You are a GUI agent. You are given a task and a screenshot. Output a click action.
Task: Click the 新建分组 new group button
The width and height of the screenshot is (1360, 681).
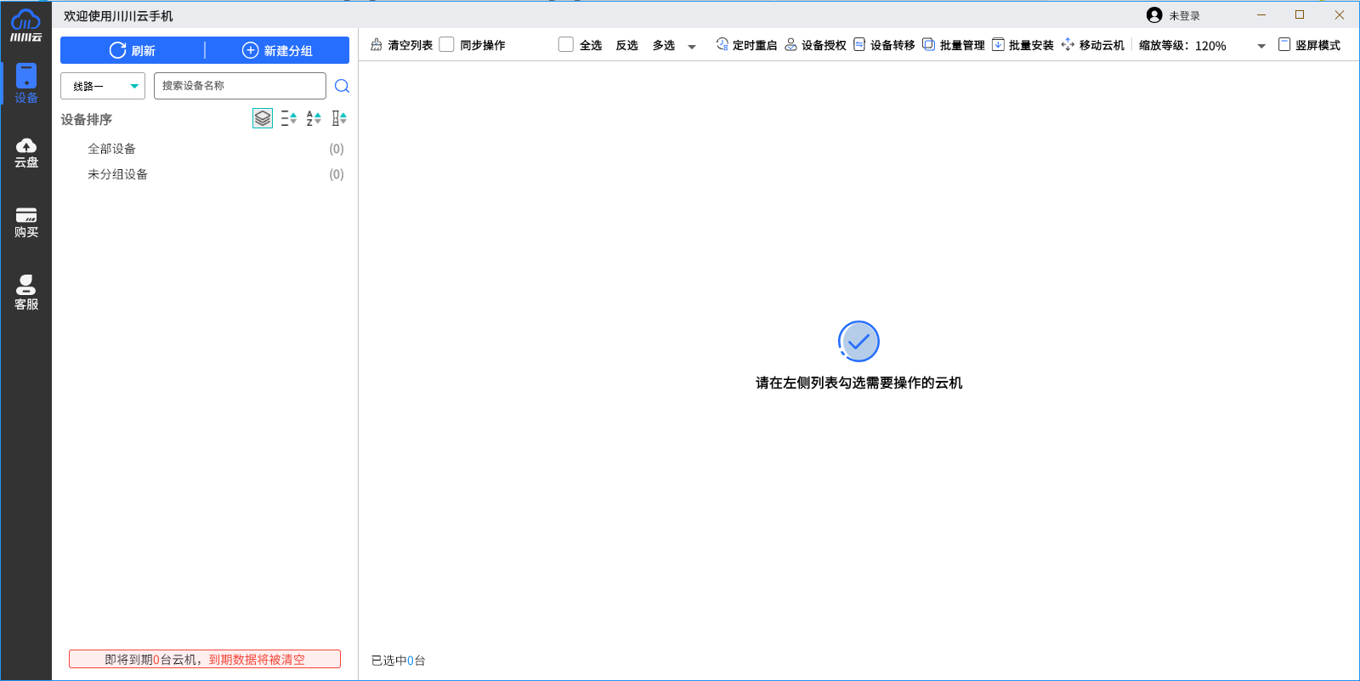tap(277, 50)
